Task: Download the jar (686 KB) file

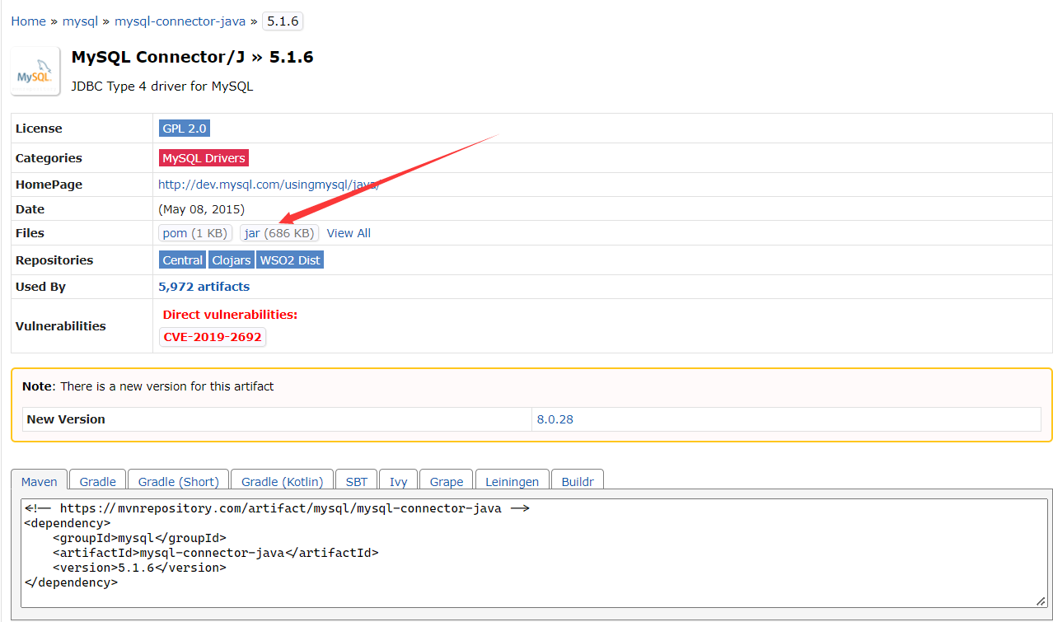Action: tap(279, 233)
